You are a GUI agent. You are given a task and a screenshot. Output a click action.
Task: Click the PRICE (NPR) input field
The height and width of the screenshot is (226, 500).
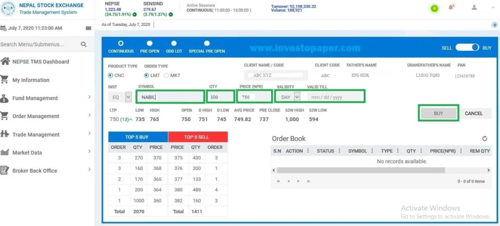(x=254, y=97)
